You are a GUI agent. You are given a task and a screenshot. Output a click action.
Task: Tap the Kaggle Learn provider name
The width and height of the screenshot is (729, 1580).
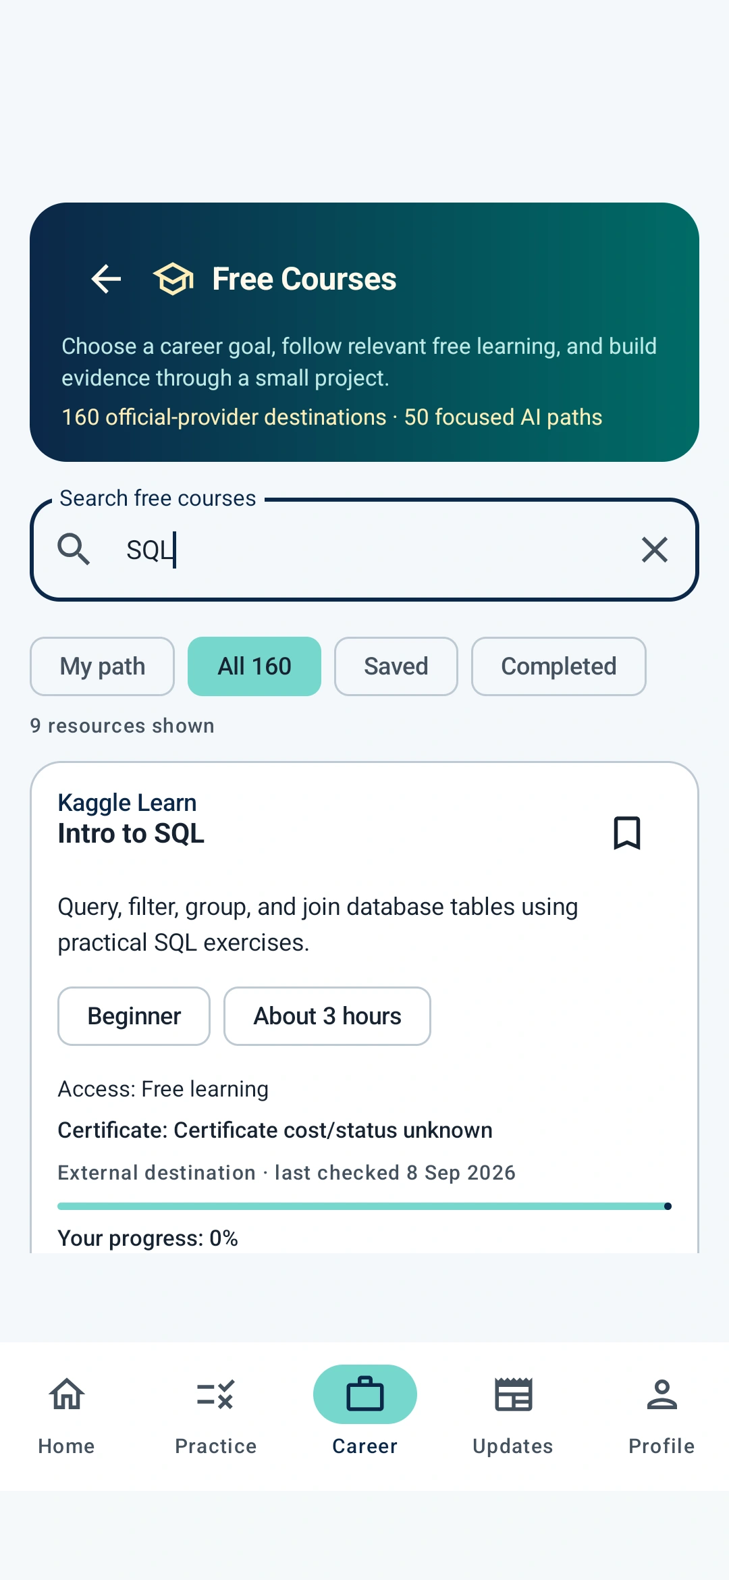pyautogui.click(x=127, y=803)
